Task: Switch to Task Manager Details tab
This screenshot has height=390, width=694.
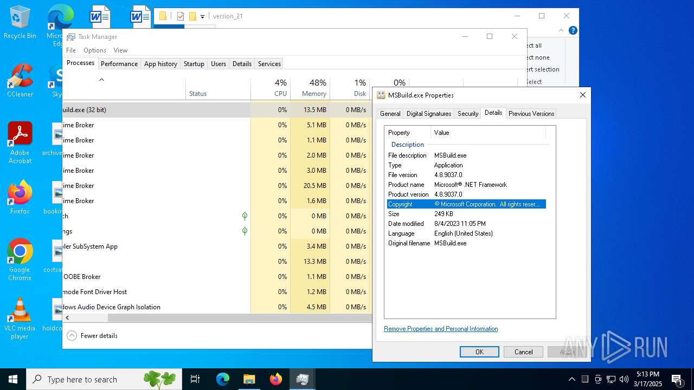Action: pos(242,64)
